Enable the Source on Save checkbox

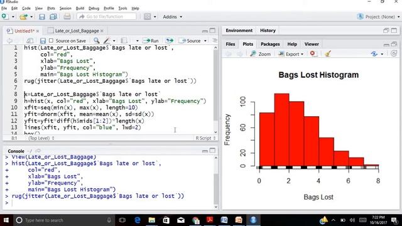point(51,41)
